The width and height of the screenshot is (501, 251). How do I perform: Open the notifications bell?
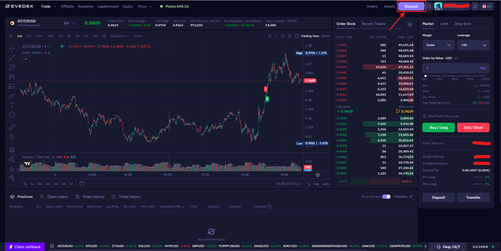pyautogui.click(x=475, y=7)
